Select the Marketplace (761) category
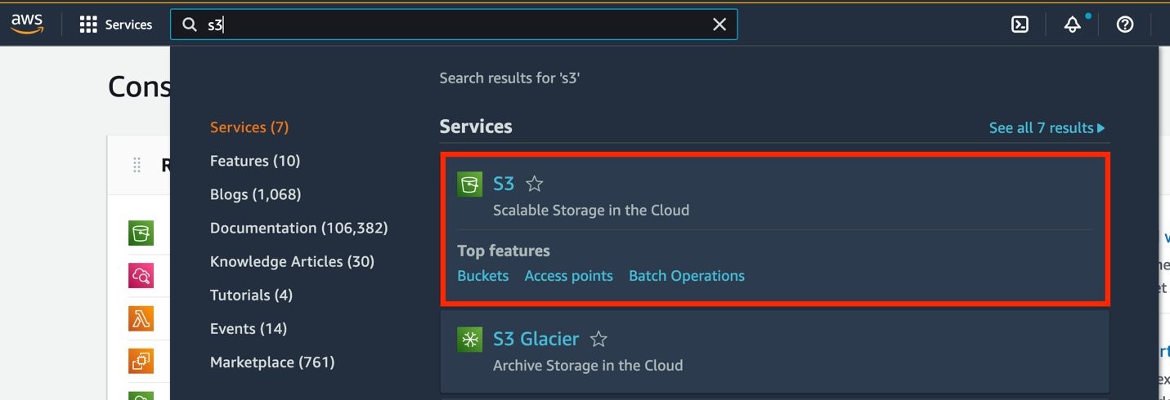The height and width of the screenshot is (400, 1170). point(272,362)
